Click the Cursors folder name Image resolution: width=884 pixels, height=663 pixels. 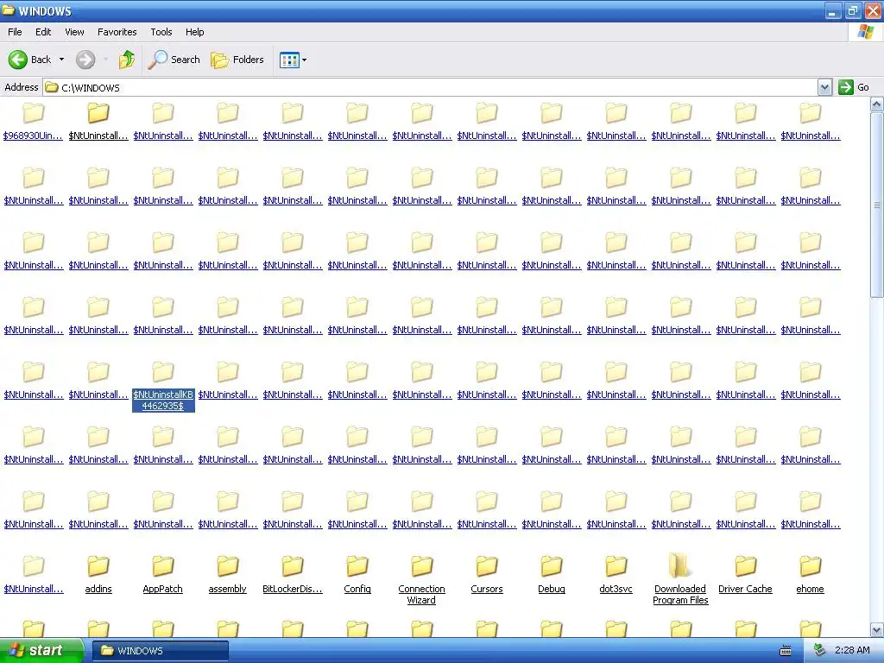point(487,589)
